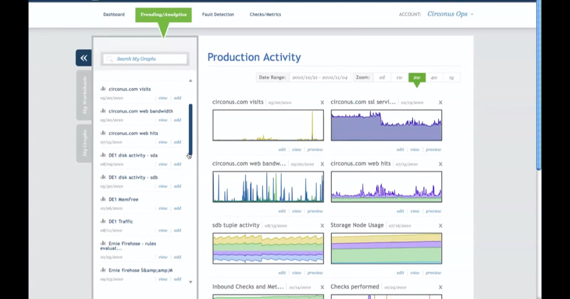This screenshot has width=570, height=299.
Task: Set zoom to 4w
Action: pos(434,77)
